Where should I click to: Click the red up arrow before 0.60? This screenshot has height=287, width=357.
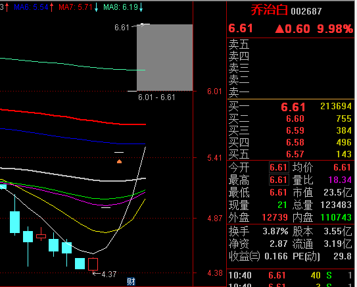pyautogui.click(x=279, y=29)
